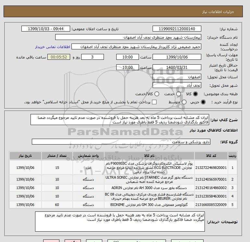Click the countdown timer 00:05:52

(59, 57)
